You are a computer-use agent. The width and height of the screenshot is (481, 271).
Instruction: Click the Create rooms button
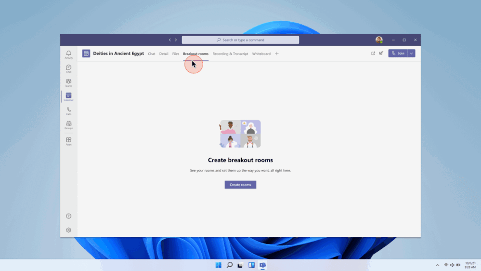pos(240,185)
